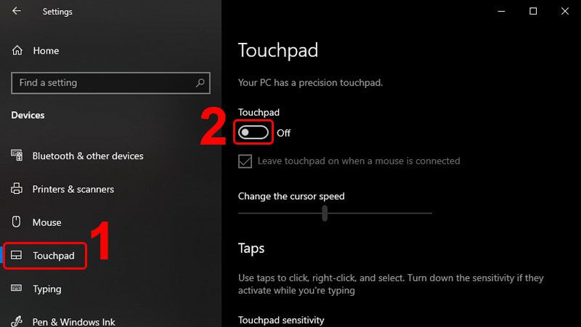Click the Bluetooth & other devices icon
This screenshot has width=581, height=327.
pos(17,156)
